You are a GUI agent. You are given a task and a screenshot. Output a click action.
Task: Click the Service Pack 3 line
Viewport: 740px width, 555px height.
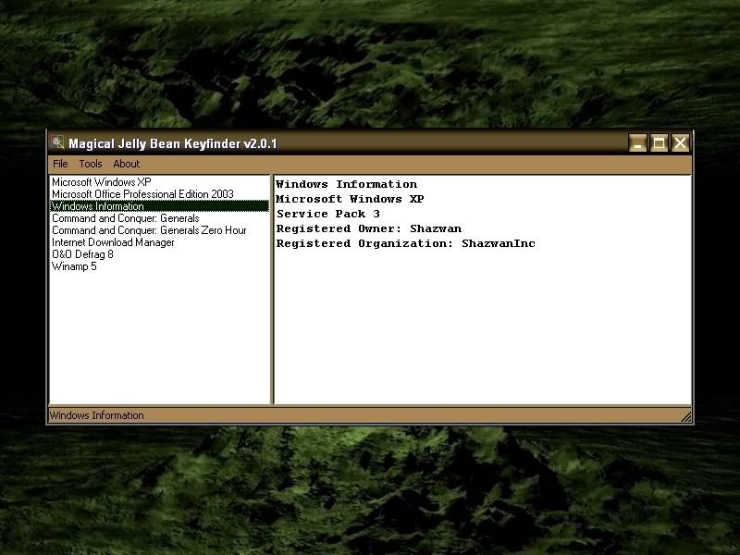328,214
